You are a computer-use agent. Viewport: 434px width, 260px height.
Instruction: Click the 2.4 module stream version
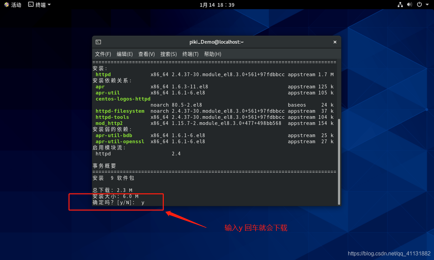pos(176,154)
